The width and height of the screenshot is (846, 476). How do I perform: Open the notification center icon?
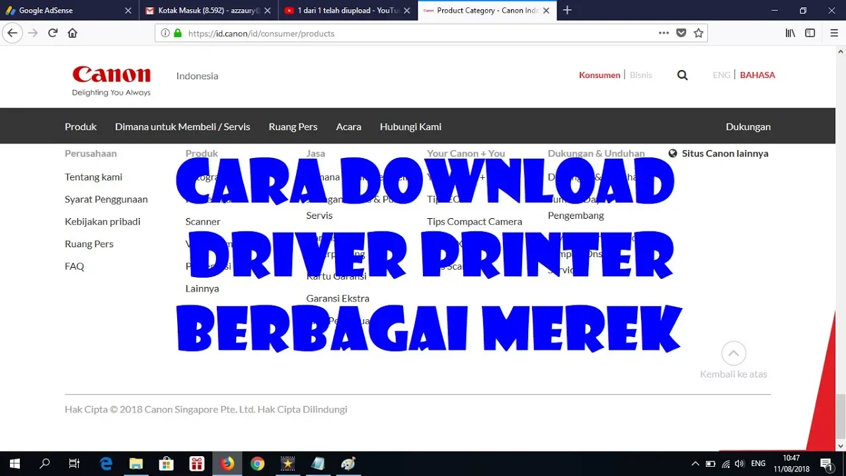click(826, 463)
